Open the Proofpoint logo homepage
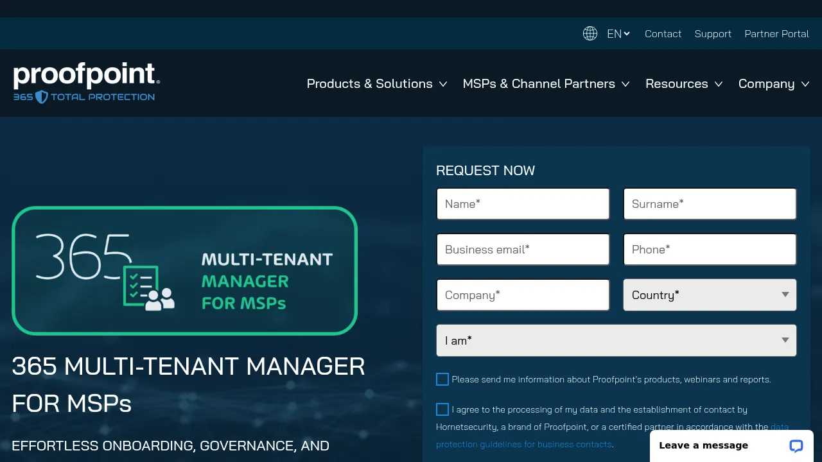Image resolution: width=822 pixels, height=462 pixels. coord(87,83)
